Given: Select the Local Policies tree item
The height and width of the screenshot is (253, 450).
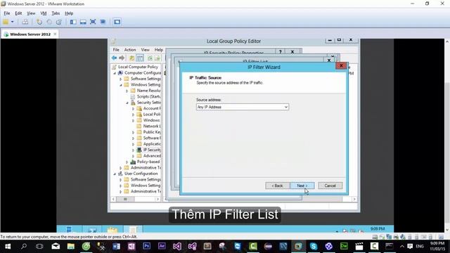Looking at the screenshot, I should (152, 114).
